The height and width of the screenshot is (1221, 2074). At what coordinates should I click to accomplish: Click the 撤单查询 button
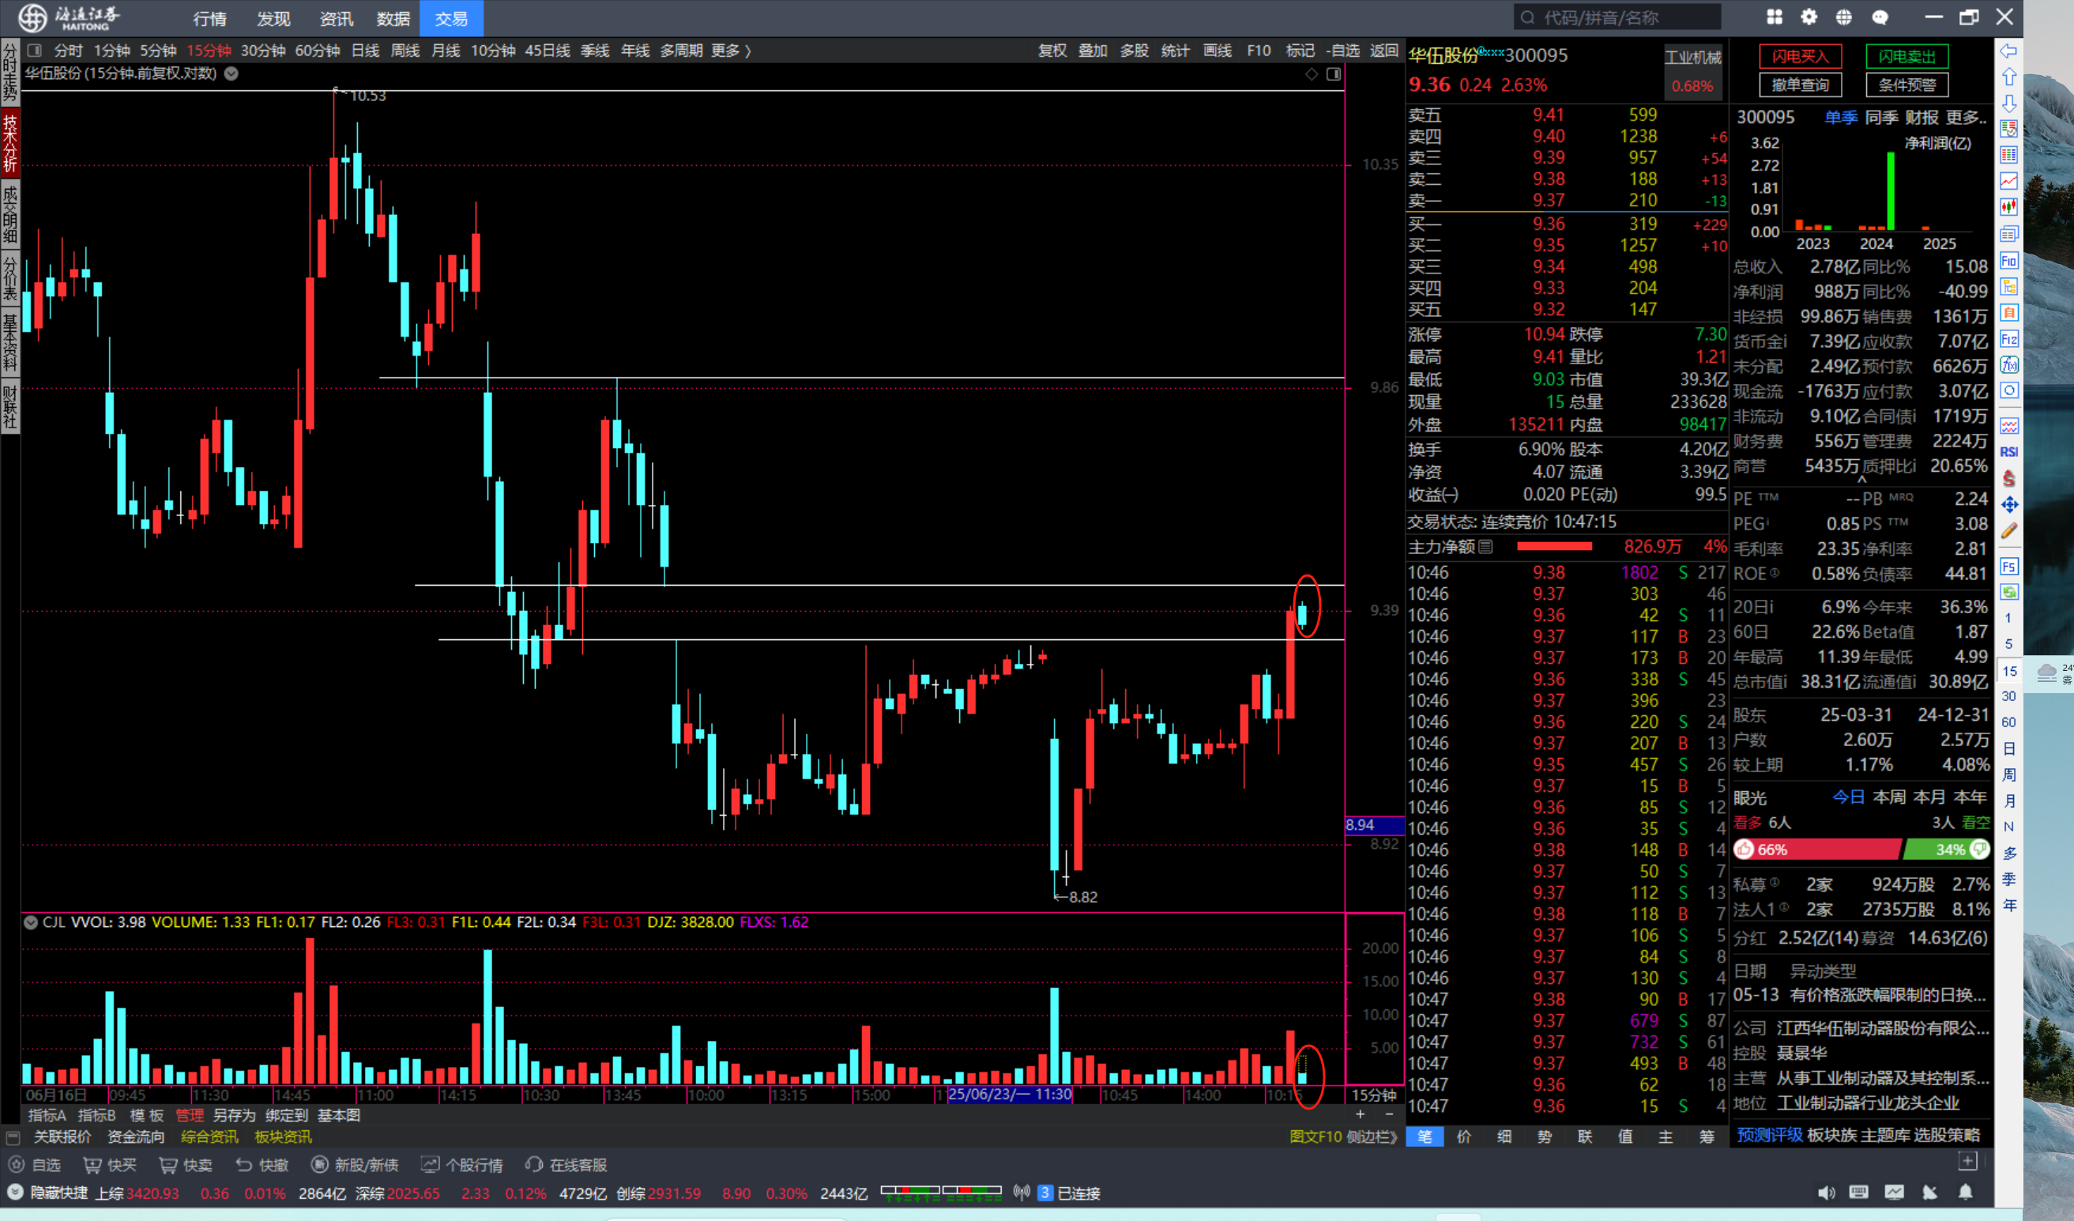pos(1801,85)
